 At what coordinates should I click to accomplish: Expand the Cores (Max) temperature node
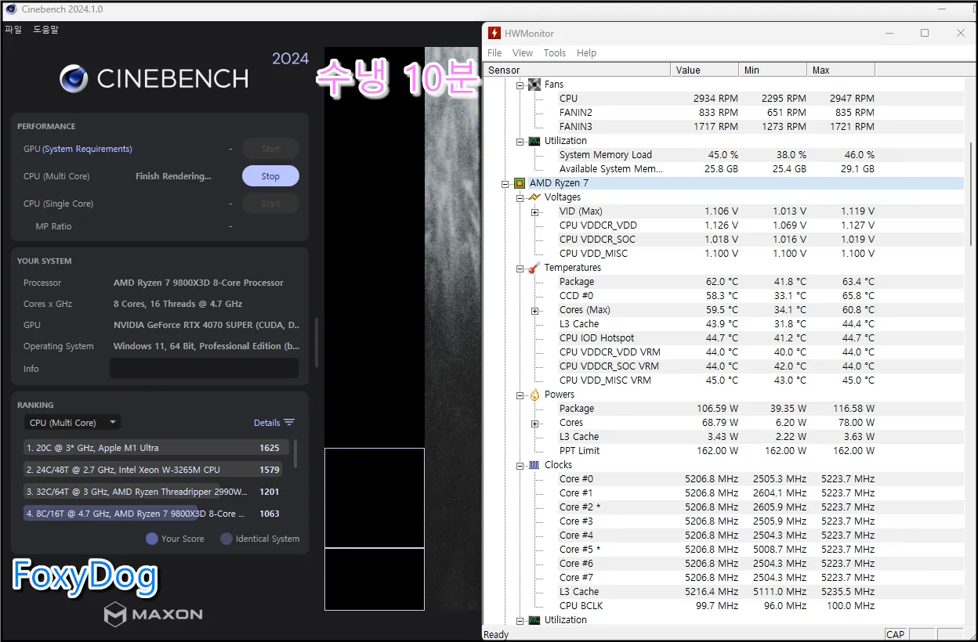pos(535,310)
